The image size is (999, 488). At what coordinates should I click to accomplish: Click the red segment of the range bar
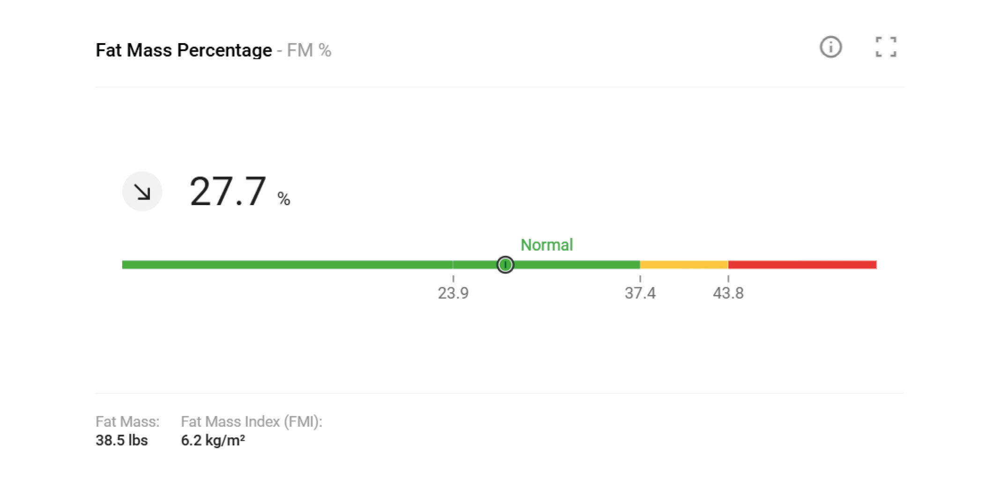click(802, 265)
